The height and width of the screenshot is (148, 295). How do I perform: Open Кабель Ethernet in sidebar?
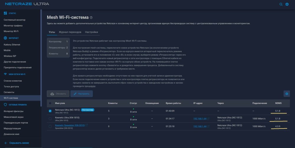12,45
